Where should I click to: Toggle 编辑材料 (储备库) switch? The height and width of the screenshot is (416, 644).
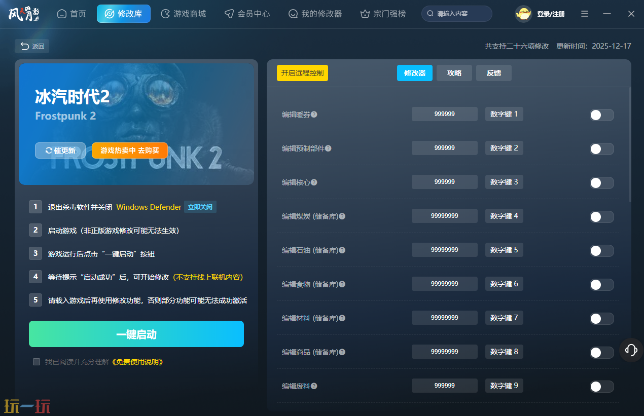[601, 319]
